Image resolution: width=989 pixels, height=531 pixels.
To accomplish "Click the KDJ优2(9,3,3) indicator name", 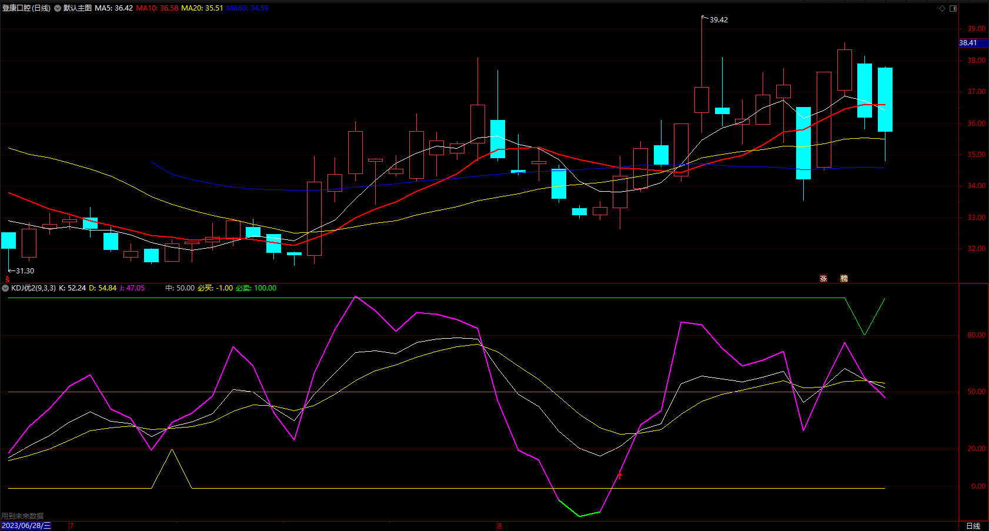I will point(34,288).
